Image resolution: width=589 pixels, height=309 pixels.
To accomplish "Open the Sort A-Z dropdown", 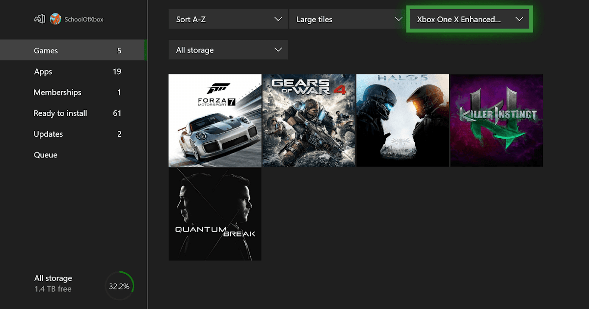I will click(x=228, y=19).
